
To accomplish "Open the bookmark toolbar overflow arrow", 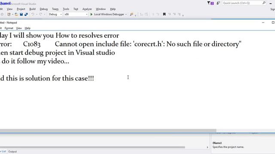I will point(183,15).
